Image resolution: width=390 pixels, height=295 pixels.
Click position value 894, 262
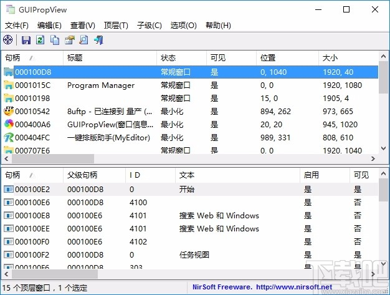(275, 111)
